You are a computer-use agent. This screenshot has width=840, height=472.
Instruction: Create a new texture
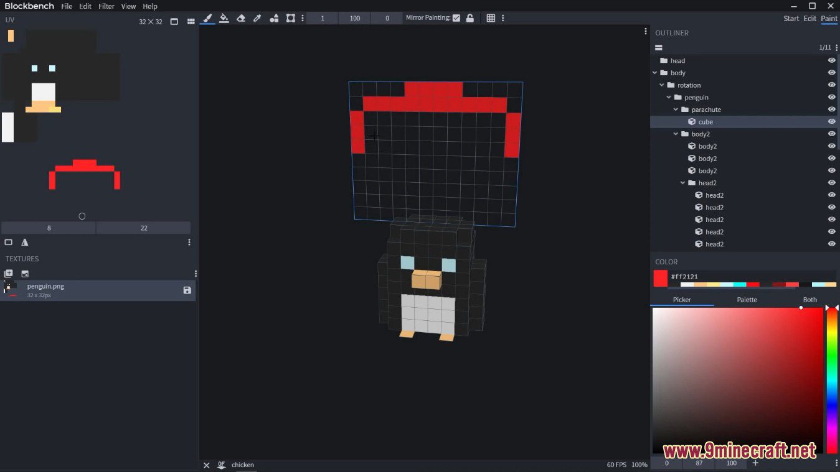click(x=8, y=274)
